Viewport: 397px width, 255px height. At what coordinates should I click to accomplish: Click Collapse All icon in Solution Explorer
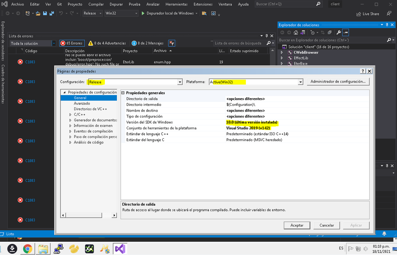coord(330,33)
